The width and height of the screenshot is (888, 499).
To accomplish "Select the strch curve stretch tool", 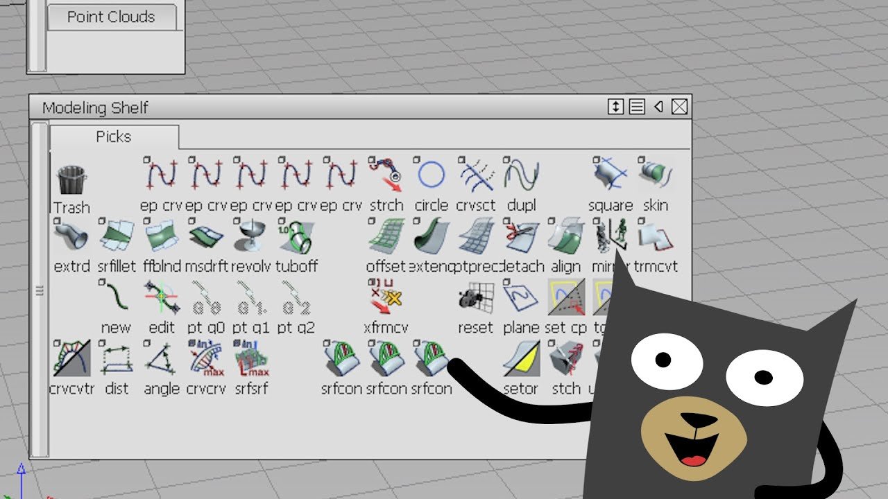I will click(x=386, y=175).
